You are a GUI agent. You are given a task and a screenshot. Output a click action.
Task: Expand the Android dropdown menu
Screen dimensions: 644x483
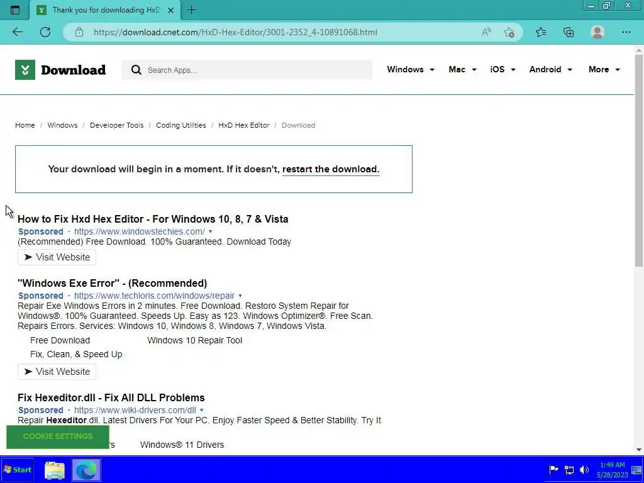coord(551,69)
